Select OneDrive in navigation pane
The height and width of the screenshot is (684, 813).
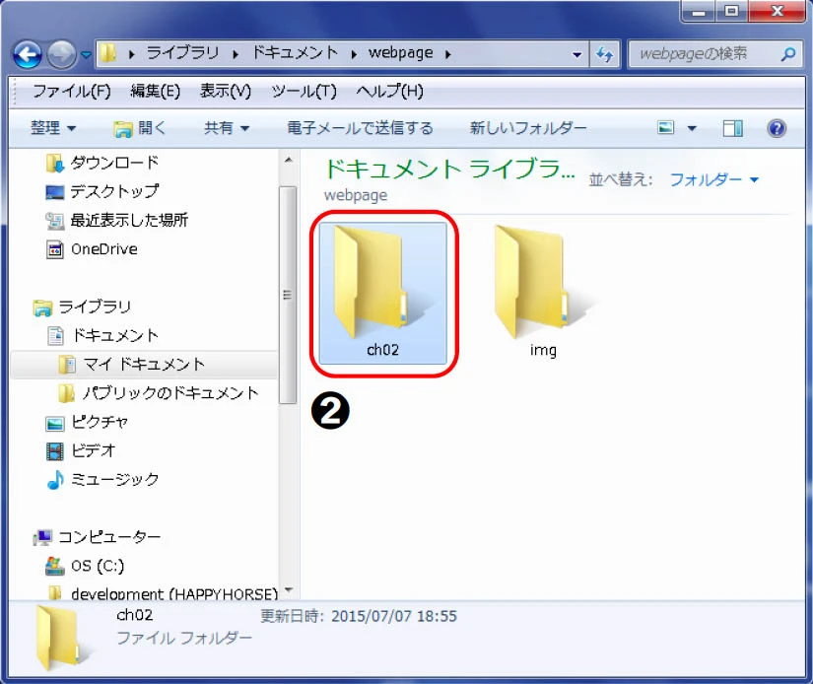click(104, 249)
